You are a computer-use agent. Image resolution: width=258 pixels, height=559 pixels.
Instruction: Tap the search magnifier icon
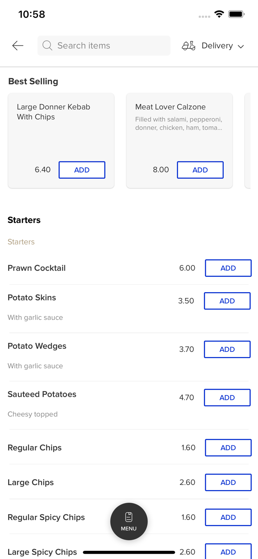[47, 45]
